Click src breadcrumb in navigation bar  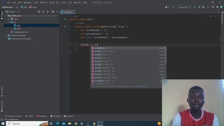[x=17, y=7]
